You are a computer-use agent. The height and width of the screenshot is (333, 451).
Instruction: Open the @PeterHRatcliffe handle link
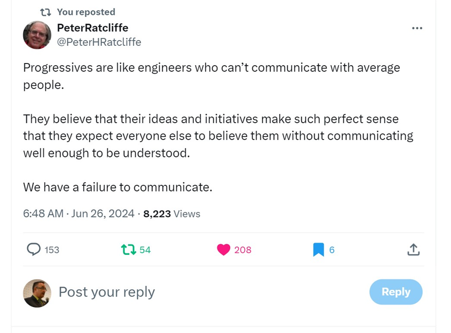(x=99, y=42)
